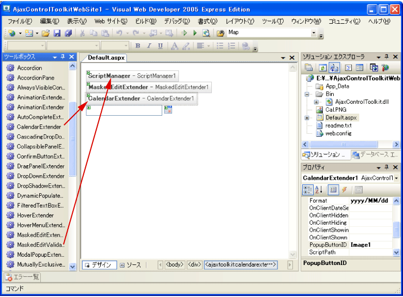This screenshot has height=297, width=403.
Task: Click the numbered list icon
Action: (x=231, y=46)
